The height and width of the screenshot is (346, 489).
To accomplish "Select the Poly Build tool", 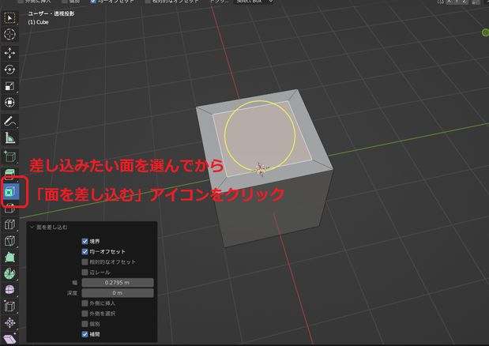I will click(x=9, y=258).
